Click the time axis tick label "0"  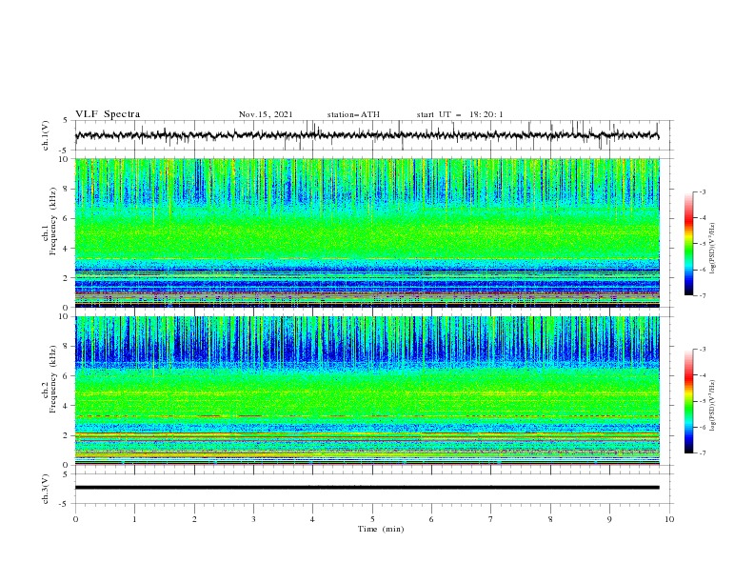pos(75,519)
